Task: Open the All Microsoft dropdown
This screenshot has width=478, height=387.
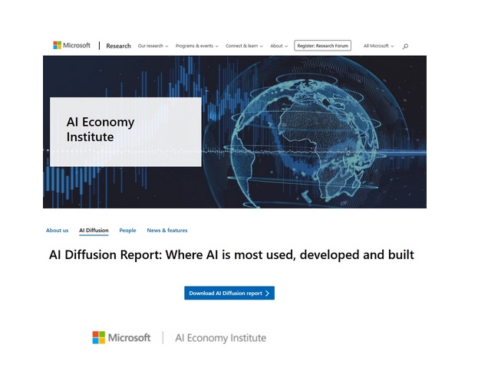Action: pyautogui.click(x=378, y=46)
